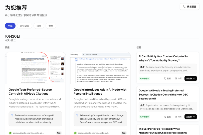Screen dimensions: 203x135
Task: Copy the Preferred Sources GEO topic
Action: [x=167, y=117]
